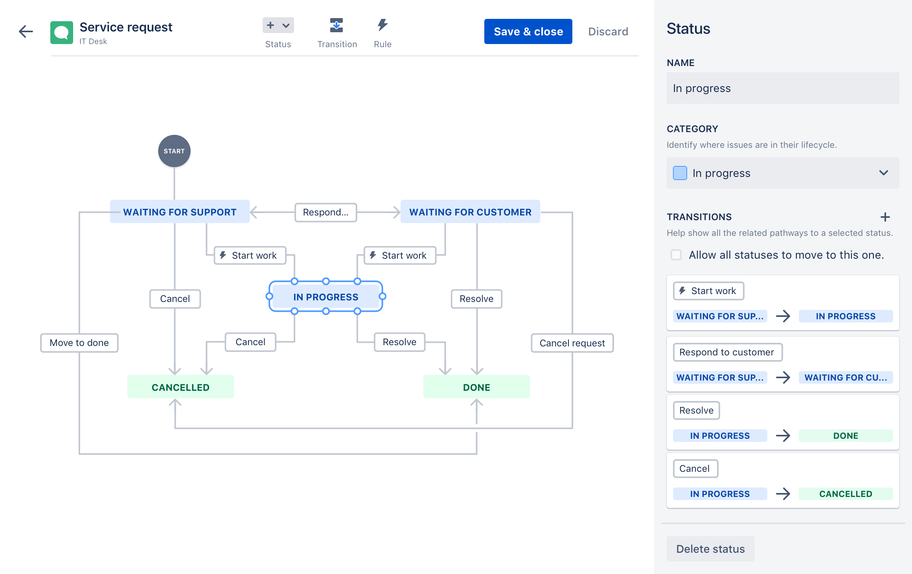Screen dimensions: 912x574
Task: Click the Save & close button
Action: (529, 31)
